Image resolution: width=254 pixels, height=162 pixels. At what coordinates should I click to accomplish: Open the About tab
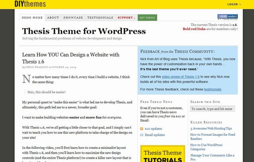point(53,17)
